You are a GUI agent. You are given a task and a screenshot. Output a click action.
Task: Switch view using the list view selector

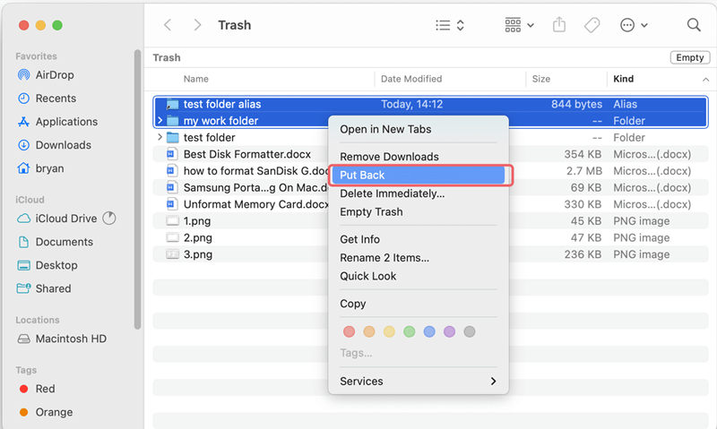[x=449, y=25]
